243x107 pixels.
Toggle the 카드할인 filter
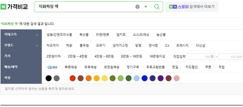pos(192,67)
